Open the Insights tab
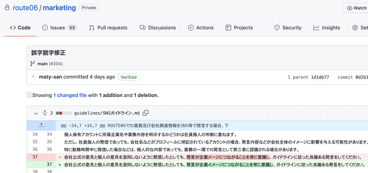This screenshot has width=368, height=173. click(327, 28)
